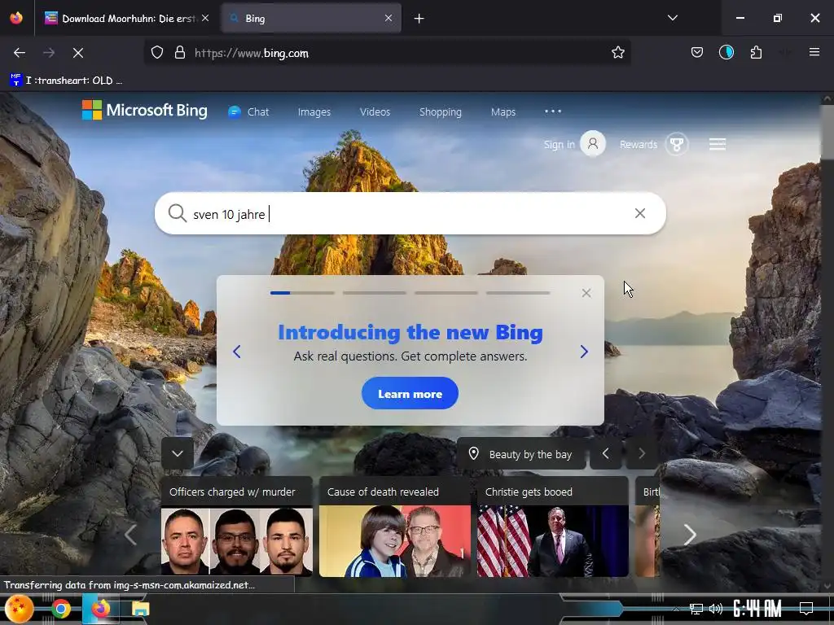Open Firefox application hamburger menu
The image size is (834, 625).
814,52
